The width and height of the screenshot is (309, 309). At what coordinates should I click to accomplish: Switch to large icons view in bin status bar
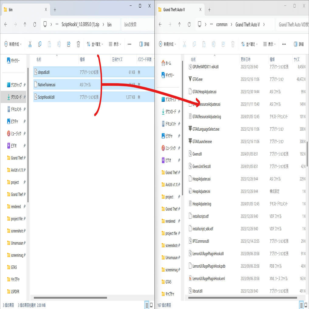[151, 305]
